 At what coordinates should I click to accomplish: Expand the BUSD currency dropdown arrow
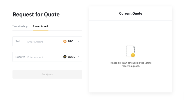[x=79, y=57]
